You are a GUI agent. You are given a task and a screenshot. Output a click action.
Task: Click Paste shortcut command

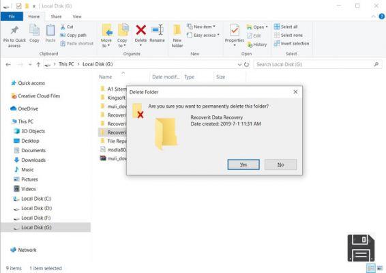point(77,44)
